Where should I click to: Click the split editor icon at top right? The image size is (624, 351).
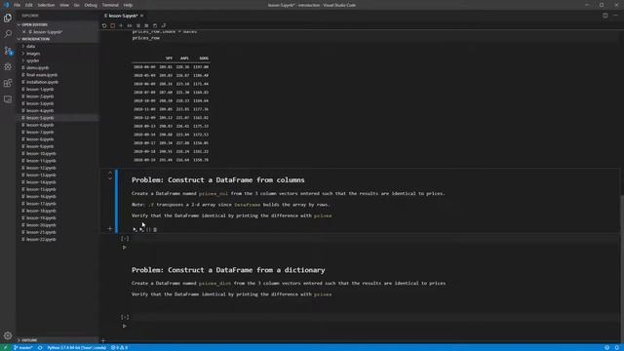[x=604, y=16]
